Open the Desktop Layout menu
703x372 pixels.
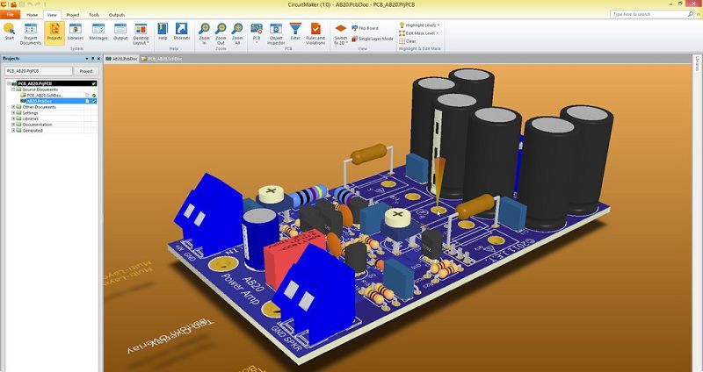(141, 33)
